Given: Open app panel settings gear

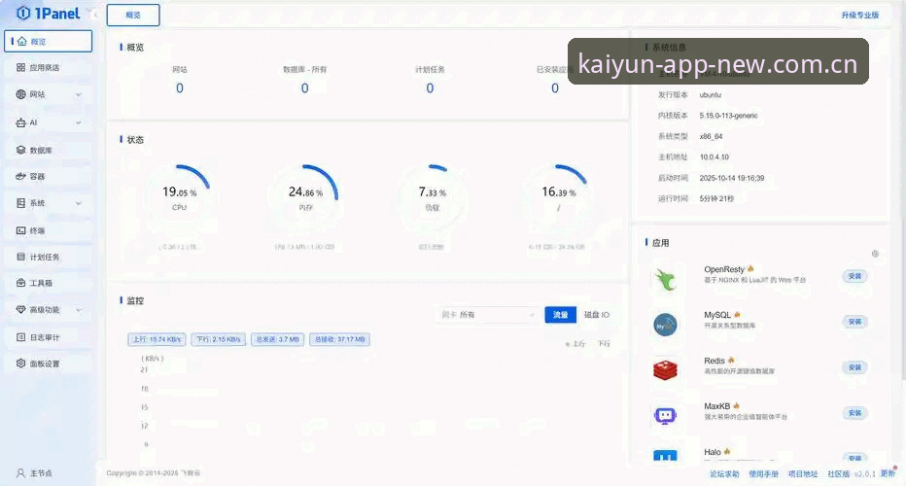Looking at the screenshot, I should click(875, 254).
